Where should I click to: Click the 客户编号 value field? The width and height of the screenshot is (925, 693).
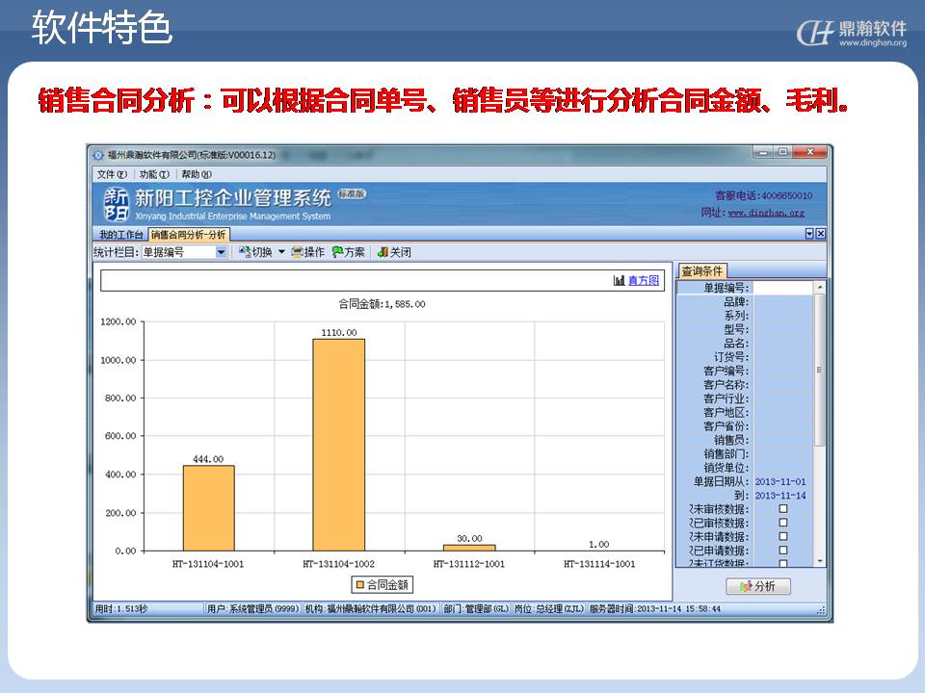click(x=782, y=371)
